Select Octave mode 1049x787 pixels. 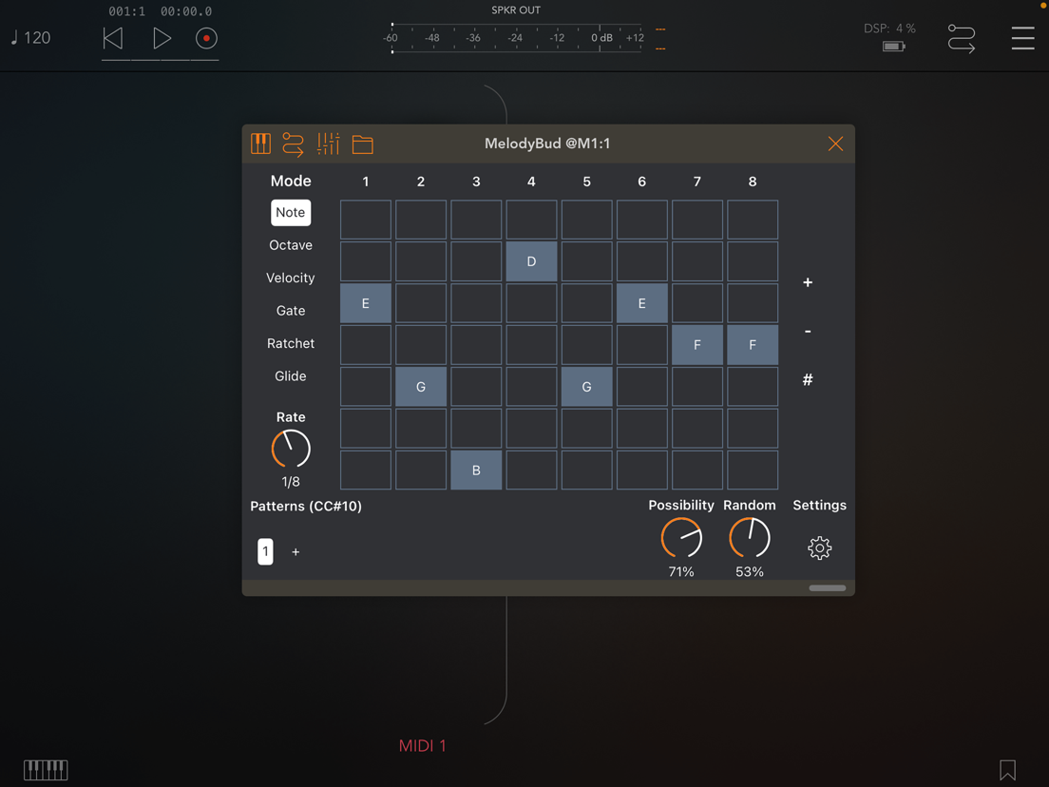pyautogui.click(x=291, y=245)
